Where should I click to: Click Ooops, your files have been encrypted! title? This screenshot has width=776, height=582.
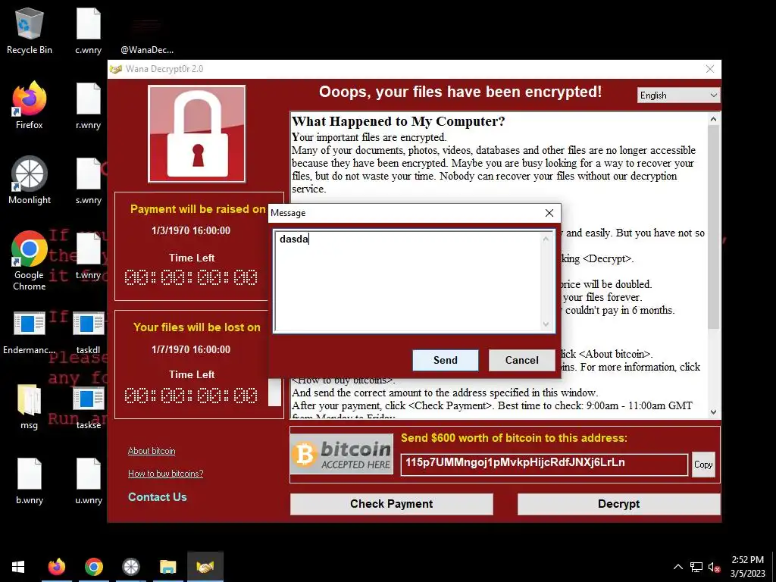[x=460, y=92]
